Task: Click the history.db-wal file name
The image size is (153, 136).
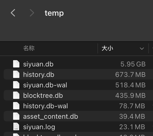Action: pyautogui.click(x=46, y=106)
